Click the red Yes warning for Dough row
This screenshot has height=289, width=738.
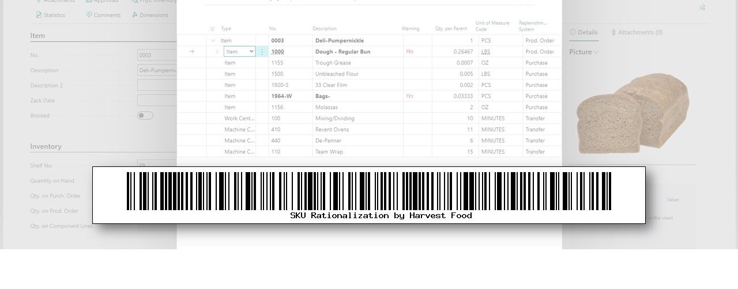pyautogui.click(x=409, y=51)
